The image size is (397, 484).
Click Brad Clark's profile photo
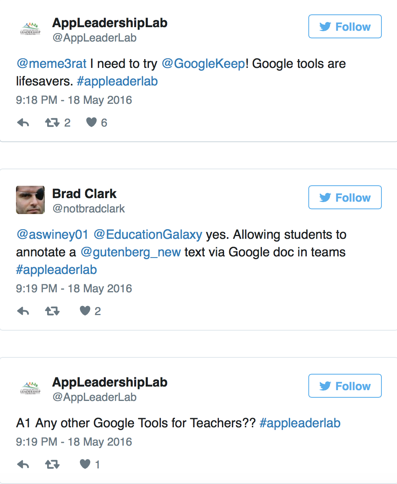coord(30,200)
